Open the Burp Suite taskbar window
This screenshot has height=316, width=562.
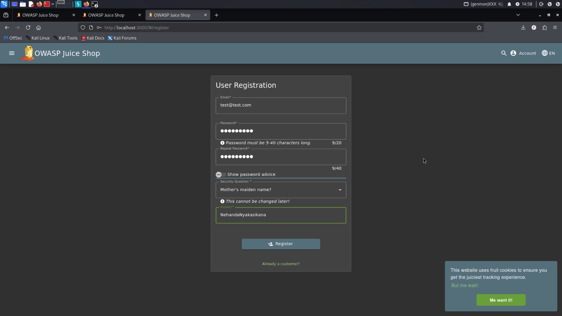coord(78,4)
